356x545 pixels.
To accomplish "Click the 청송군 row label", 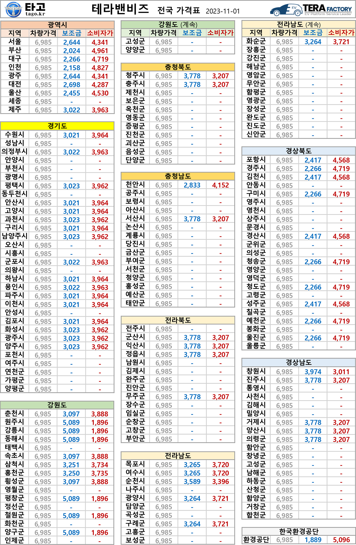I will point(256,261).
